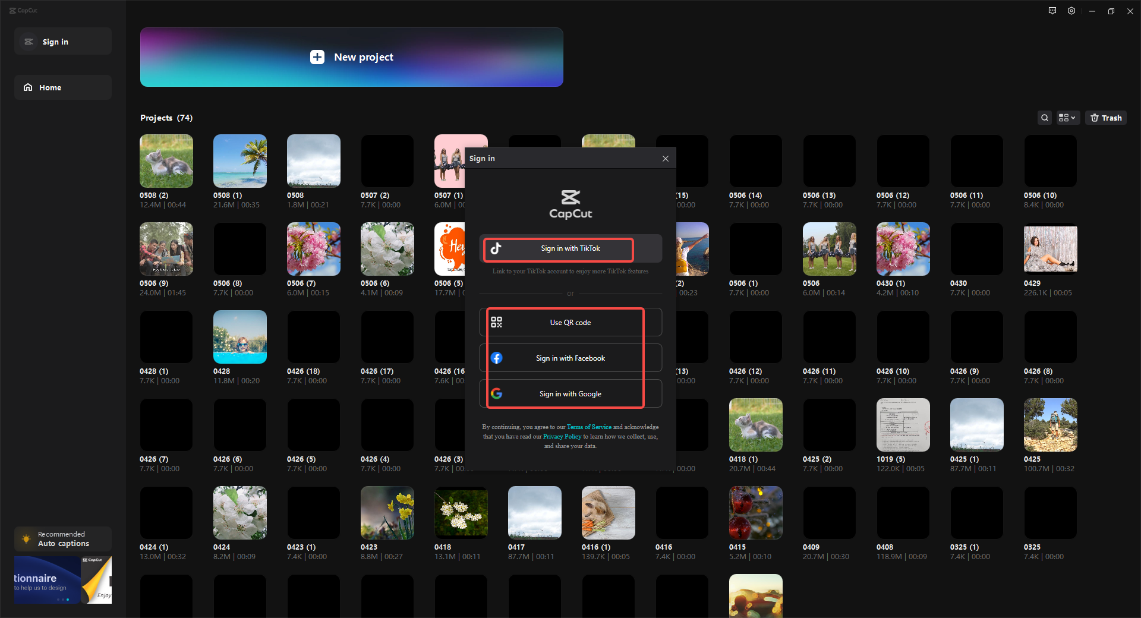
Task: Open project 0506 (9) group photo thumbnail
Action: coord(166,249)
